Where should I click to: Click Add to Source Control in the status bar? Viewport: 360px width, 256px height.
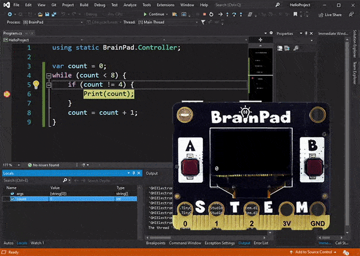313,252
